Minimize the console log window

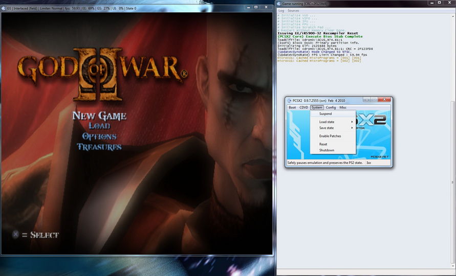click(x=432, y=3)
